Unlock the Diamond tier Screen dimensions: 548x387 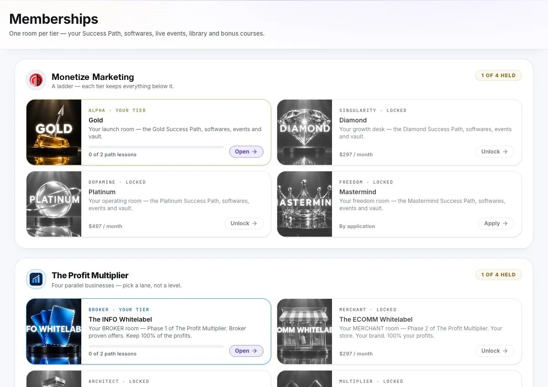(495, 152)
